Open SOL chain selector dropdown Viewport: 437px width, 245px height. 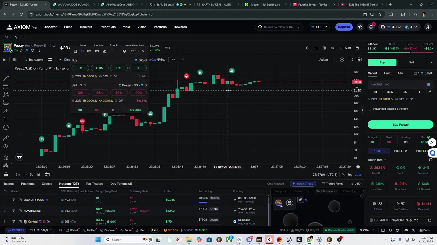coord(319,27)
